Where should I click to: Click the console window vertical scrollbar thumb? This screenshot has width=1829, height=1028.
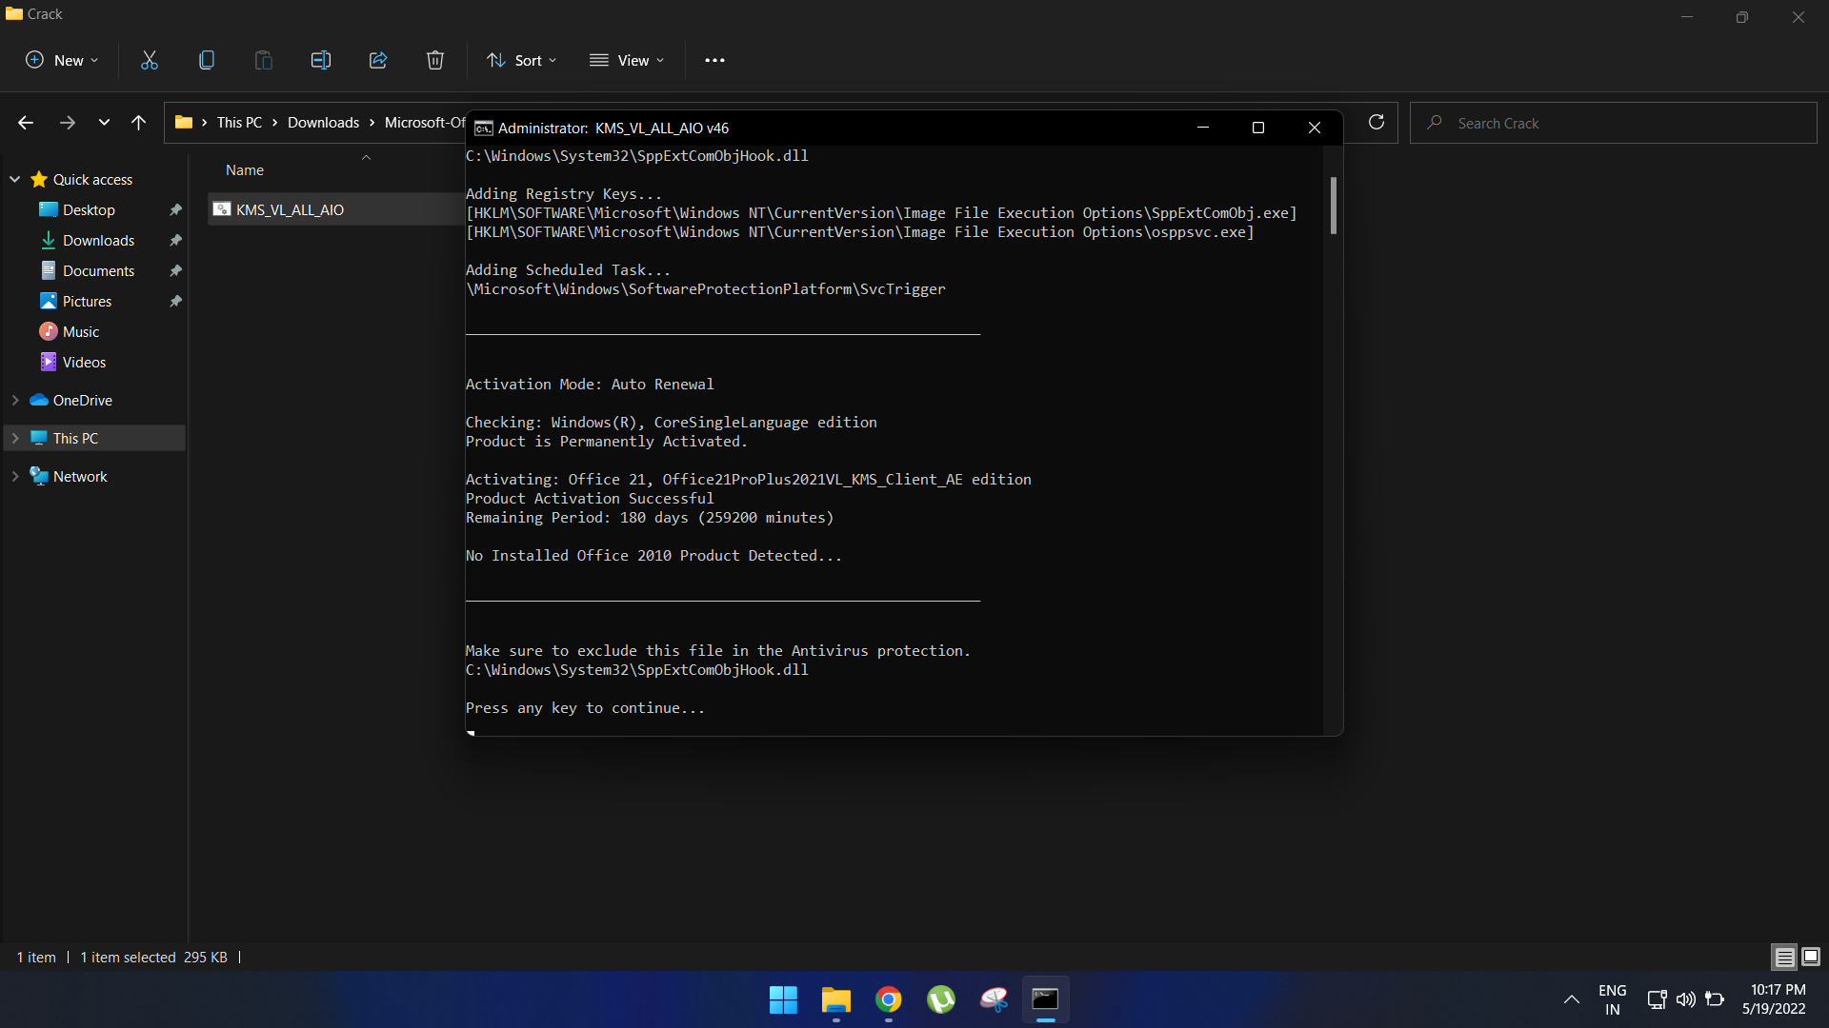coord(1333,205)
